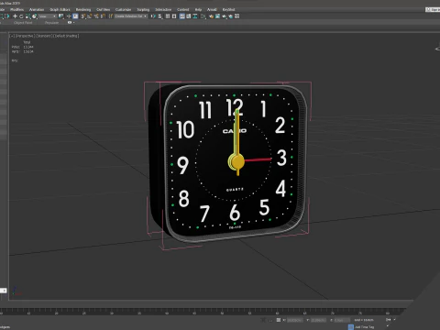Click the Z coordinate field
This screenshot has height=330, width=440.
tap(342, 320)
